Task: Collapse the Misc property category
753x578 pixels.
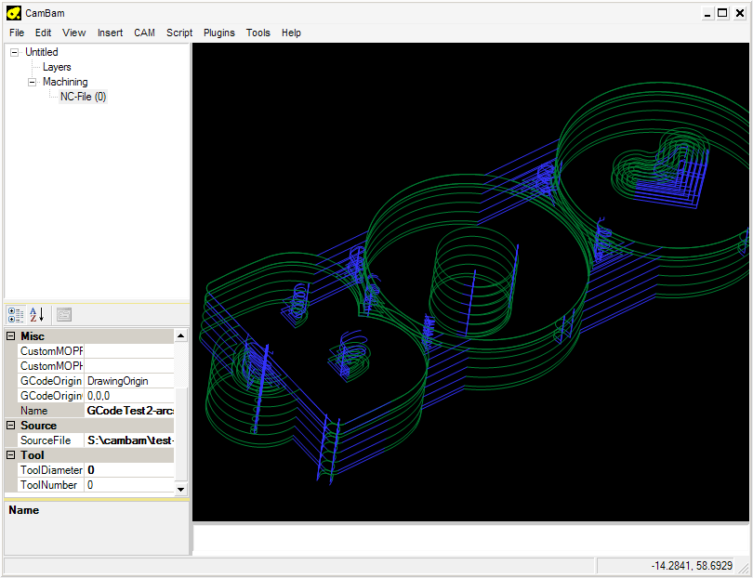Action: (11, 336)
